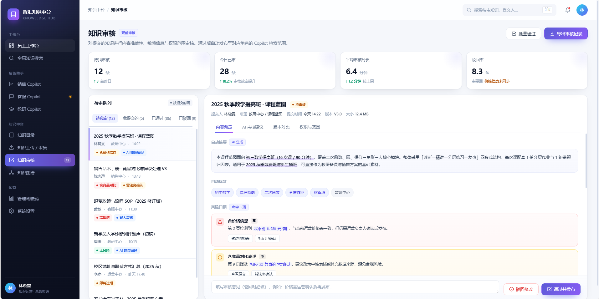Screen dimensions: 599x299
Task: Select queue item 新学员入学诊断测评题库
Action: click(142, 242)
